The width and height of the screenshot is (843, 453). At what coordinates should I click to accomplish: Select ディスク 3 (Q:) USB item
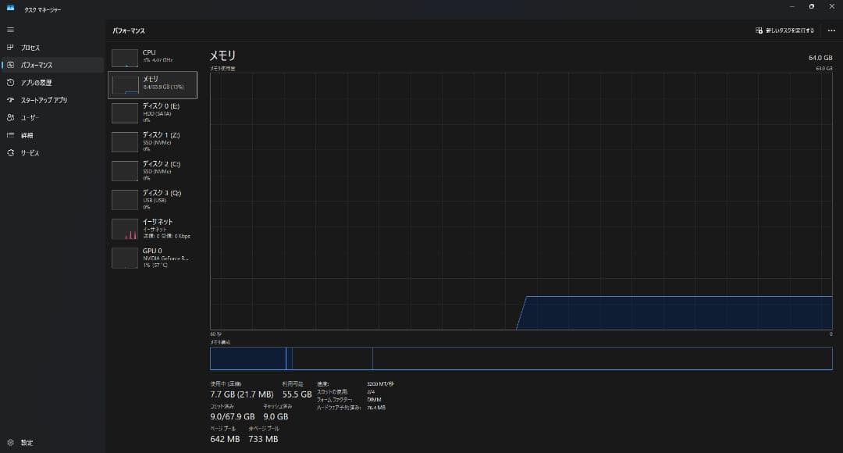point(153,200)
